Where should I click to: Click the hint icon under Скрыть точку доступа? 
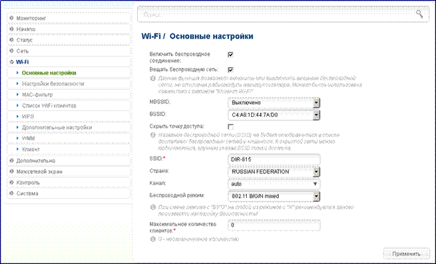pos(152,136)
